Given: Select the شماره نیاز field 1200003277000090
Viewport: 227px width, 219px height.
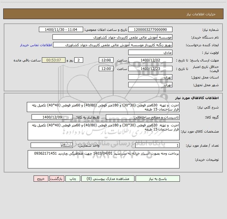Looking at the screenshot, I should pos(150,29).
